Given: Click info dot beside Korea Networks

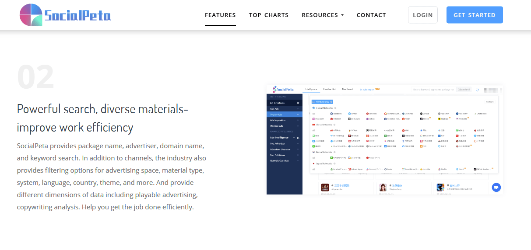Looking at the screenshot, I should (x=334, y=152).
